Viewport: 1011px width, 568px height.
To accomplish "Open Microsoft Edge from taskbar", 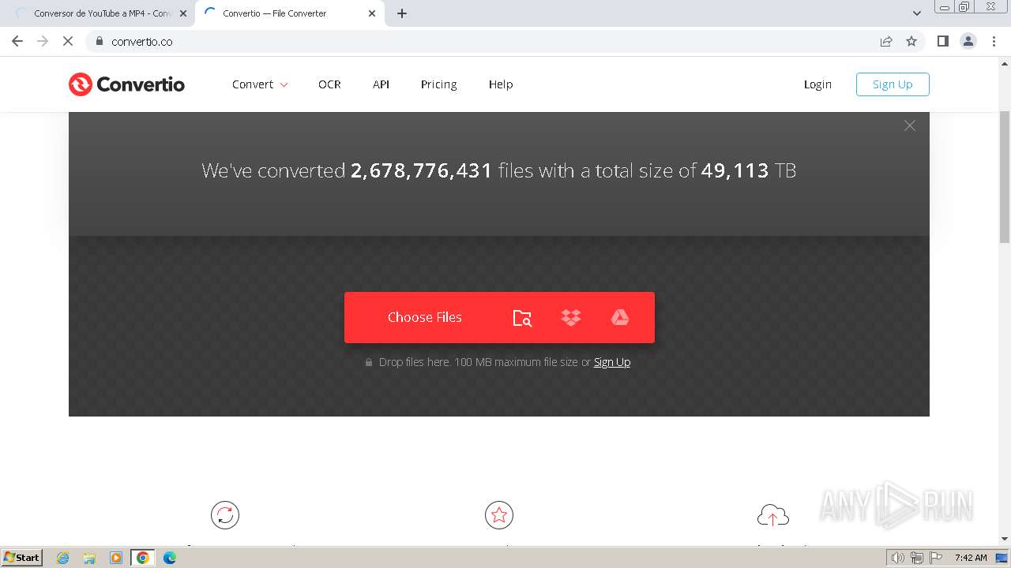I will (169, 558).
